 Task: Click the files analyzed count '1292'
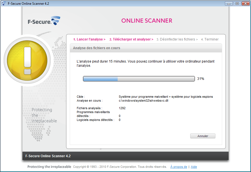coord(122,108)
